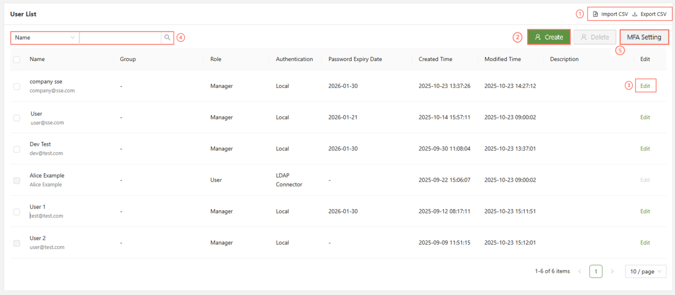Screen dimensions: 675x295
Task: Tick the checkbox beside User 1
Action: [x=16, y=212]
